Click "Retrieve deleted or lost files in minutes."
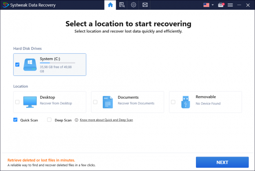Viewport: 255px width, 171px height. 41,160
